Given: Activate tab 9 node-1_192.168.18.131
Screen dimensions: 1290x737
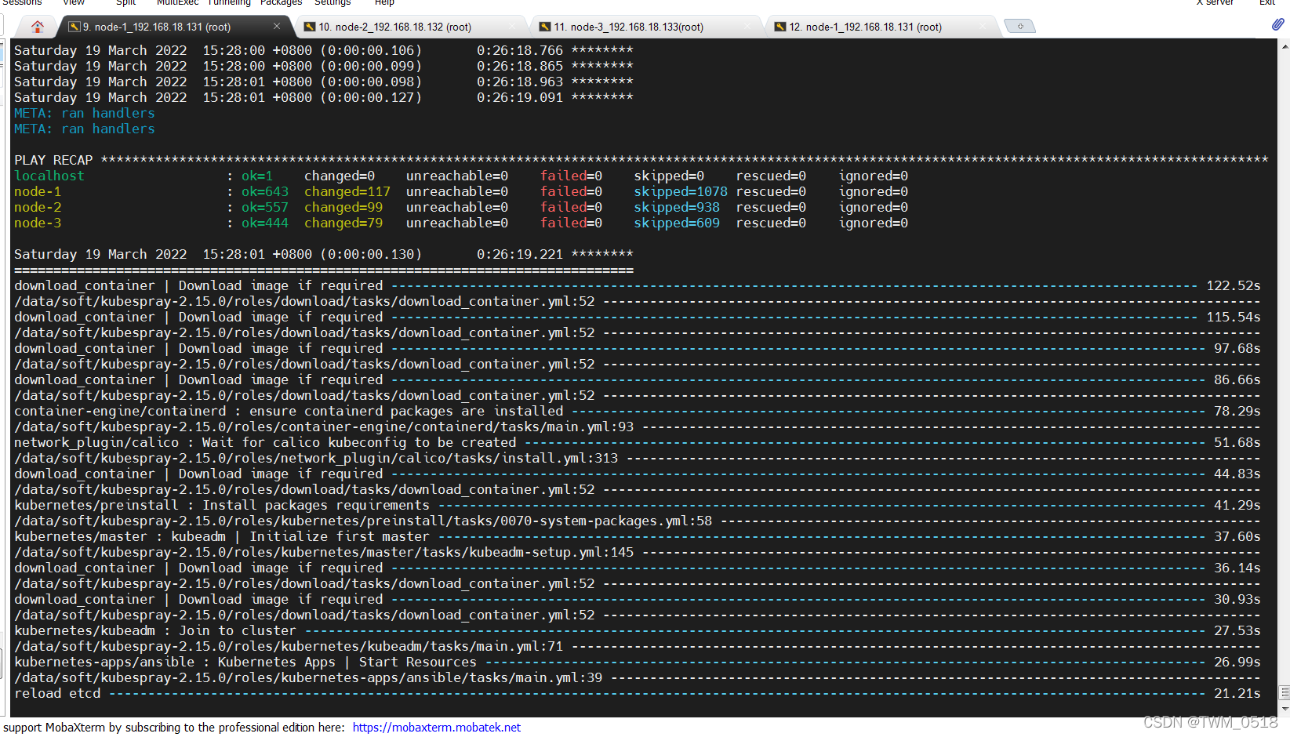Looking at the screenshot, I should click(157, 27).
